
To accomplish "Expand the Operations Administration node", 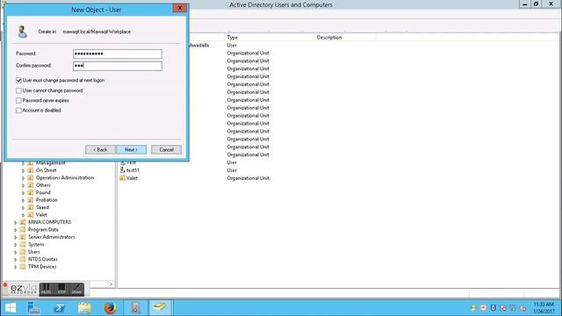I will click(x=24, y=178).
